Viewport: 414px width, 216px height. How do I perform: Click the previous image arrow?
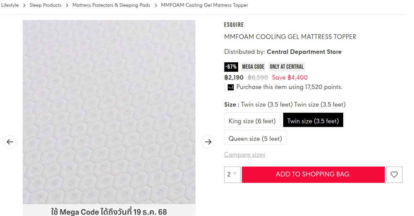pos(10,142)
